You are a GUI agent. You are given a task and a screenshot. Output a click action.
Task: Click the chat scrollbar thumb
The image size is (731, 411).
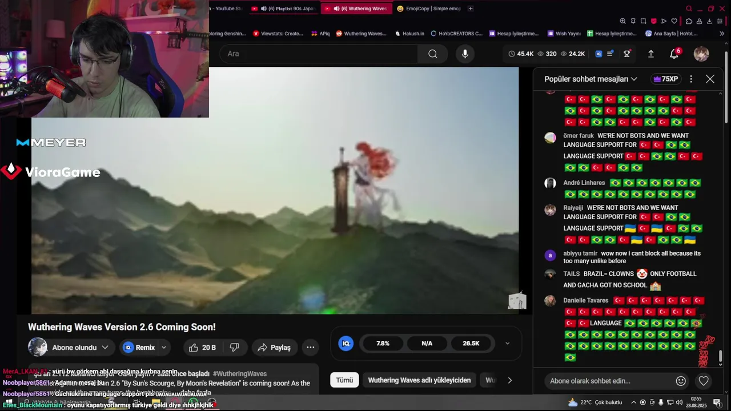point(720,356)
